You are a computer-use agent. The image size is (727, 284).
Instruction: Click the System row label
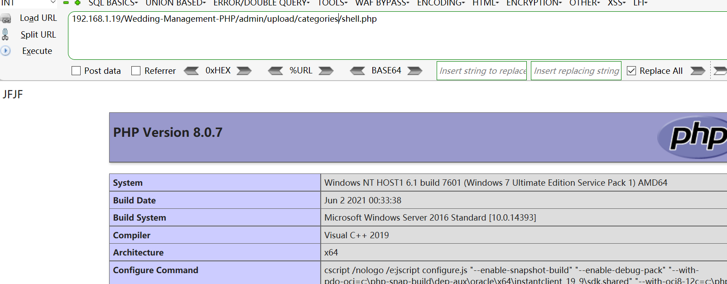click(128, 183)
